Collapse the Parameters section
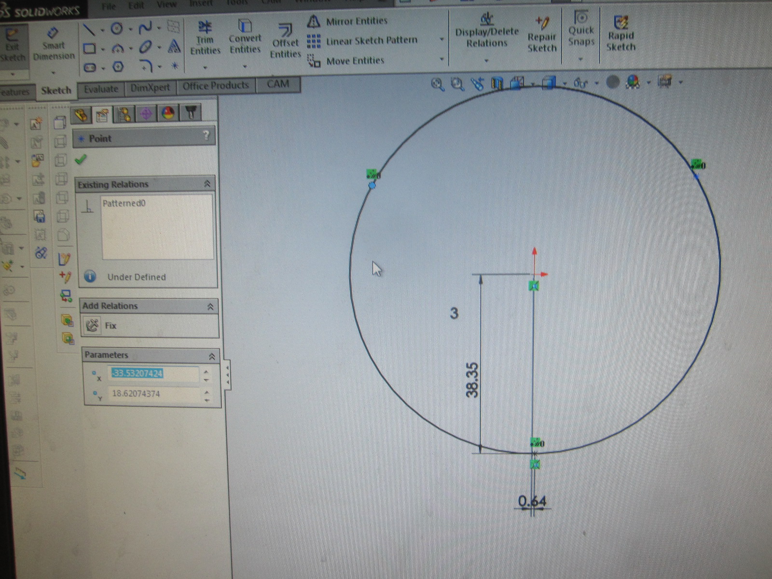Image resolution: width=772 pixels, height=579 pixels. [212, 357]
